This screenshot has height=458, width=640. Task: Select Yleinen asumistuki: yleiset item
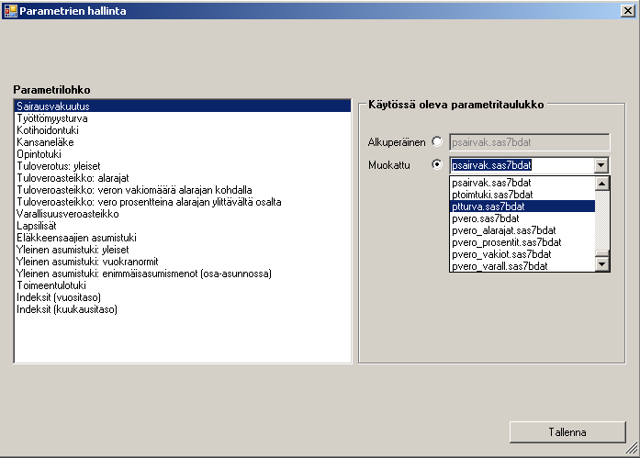[x=183, y=250]
